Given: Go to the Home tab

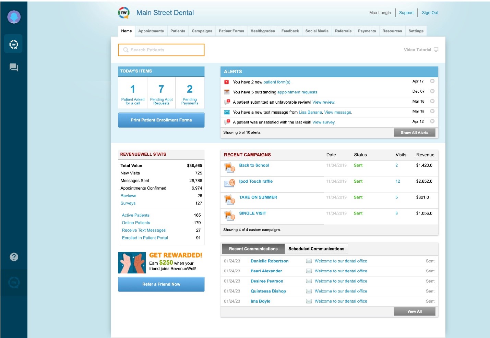Looking at the screenshot, I should coord(127,31).
